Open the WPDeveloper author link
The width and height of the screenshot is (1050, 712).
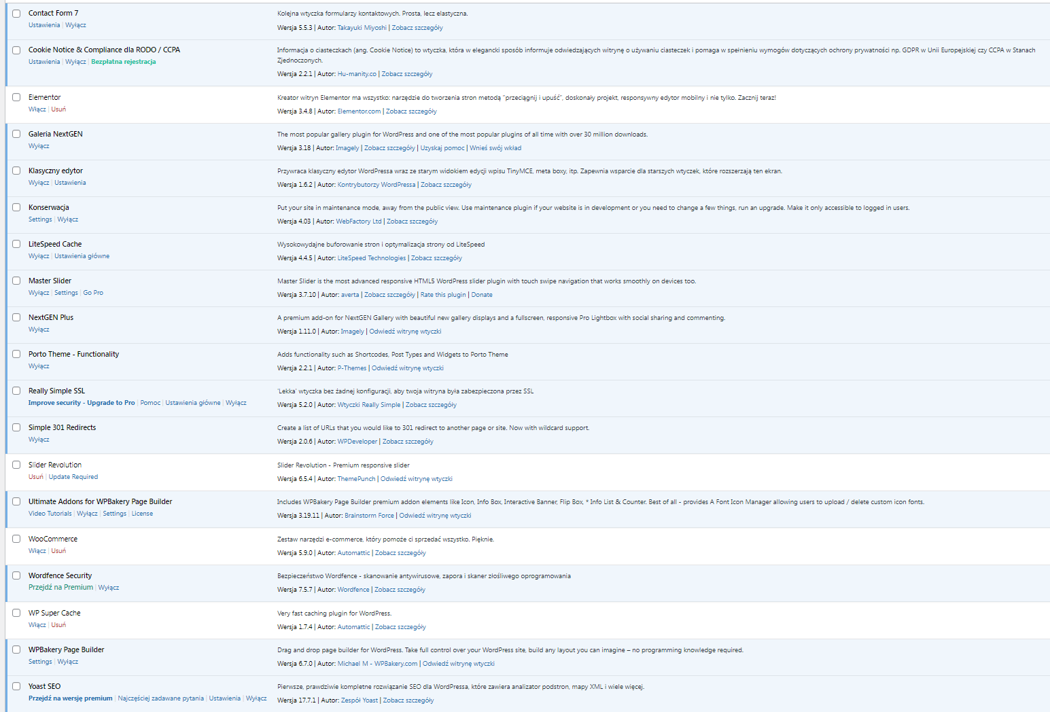(x=357, y=442)
